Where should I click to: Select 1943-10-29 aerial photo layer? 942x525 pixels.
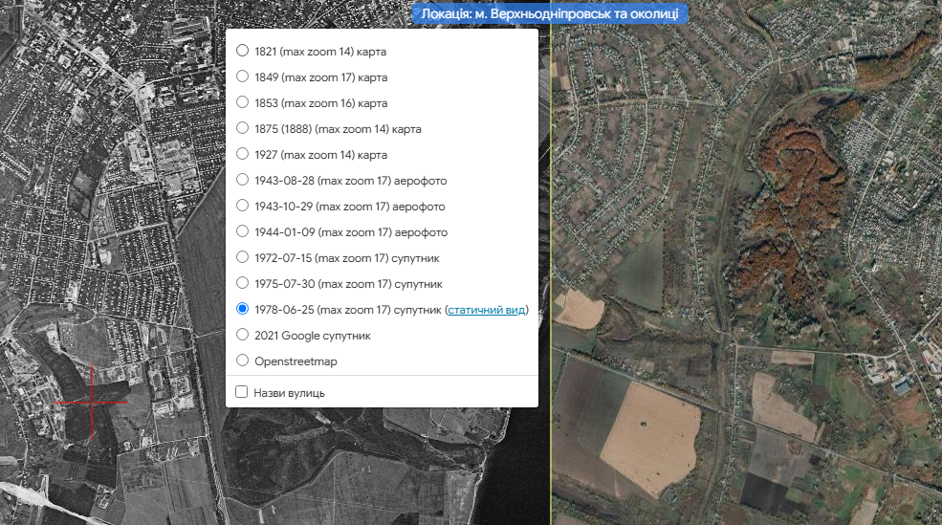[242, 206]
